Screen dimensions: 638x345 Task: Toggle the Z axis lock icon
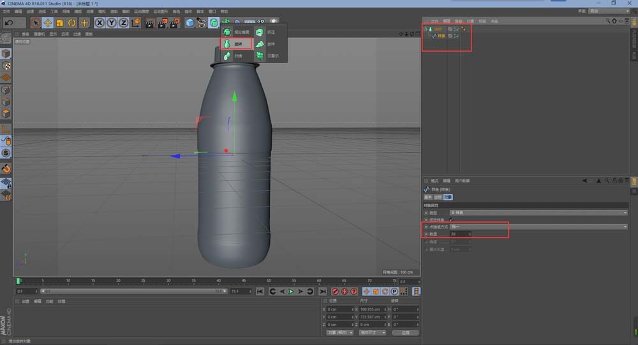(122, 23)
